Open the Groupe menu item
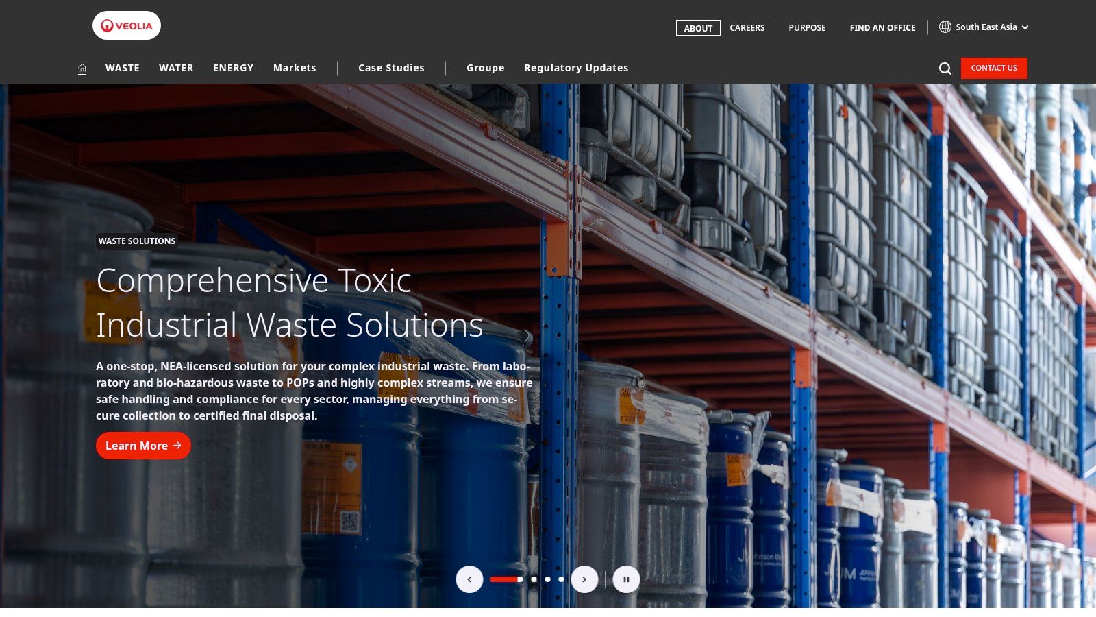This screenshot has height=617, width=1096. [486, 68]
